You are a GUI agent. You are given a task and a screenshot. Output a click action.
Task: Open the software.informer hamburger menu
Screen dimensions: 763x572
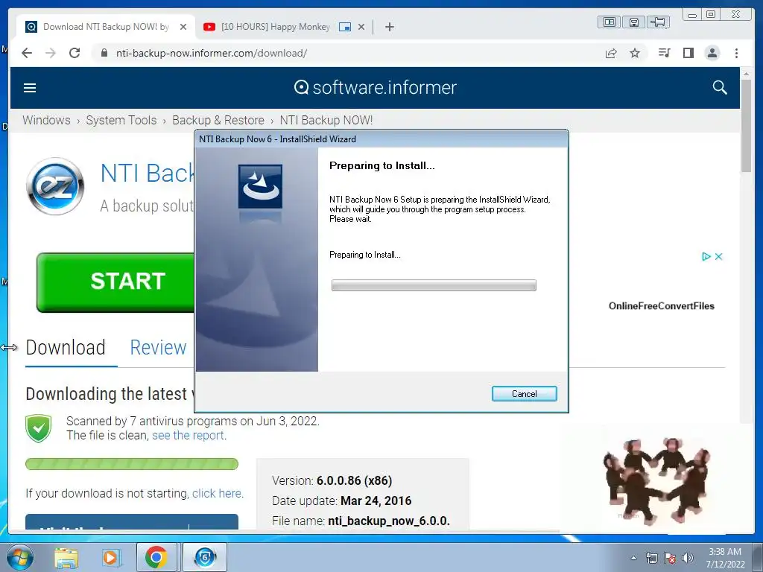coord(30,88)
